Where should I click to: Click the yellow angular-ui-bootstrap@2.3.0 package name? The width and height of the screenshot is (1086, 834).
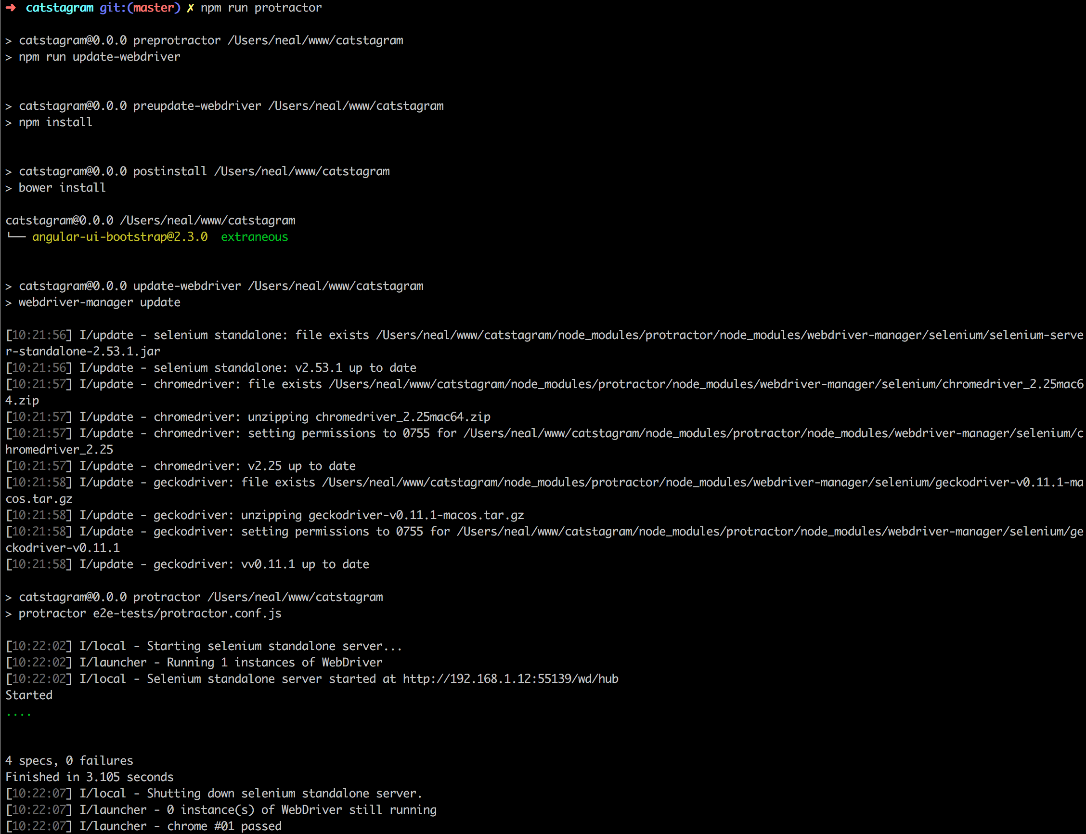tap(119, 237)
